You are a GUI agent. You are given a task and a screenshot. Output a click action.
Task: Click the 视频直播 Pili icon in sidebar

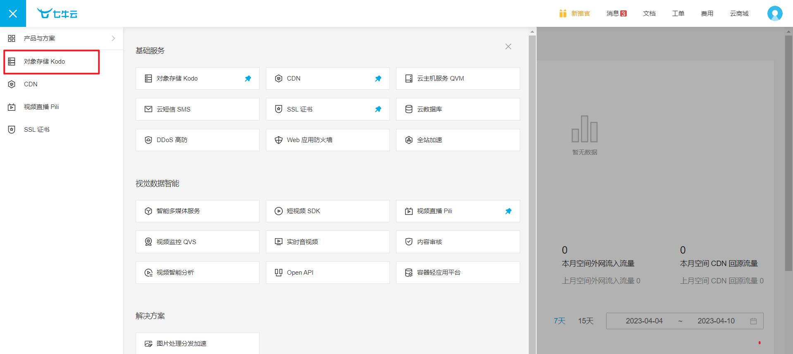coord(12,107)
